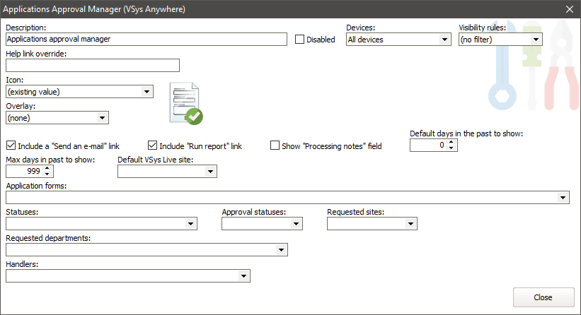
Task: Uncheck Include a "Send an e-mail" link
Action: (x=11, y=146)
